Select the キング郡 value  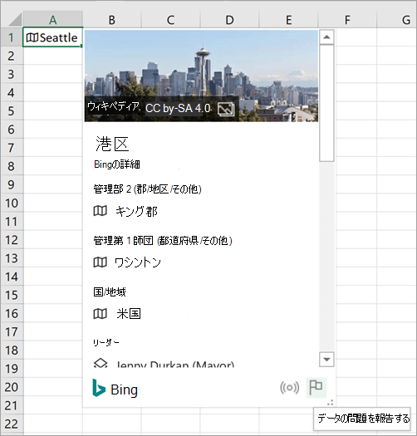point(136,211)
